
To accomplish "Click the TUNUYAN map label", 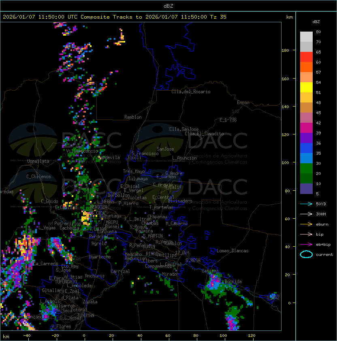I will [x=86, y=315].
